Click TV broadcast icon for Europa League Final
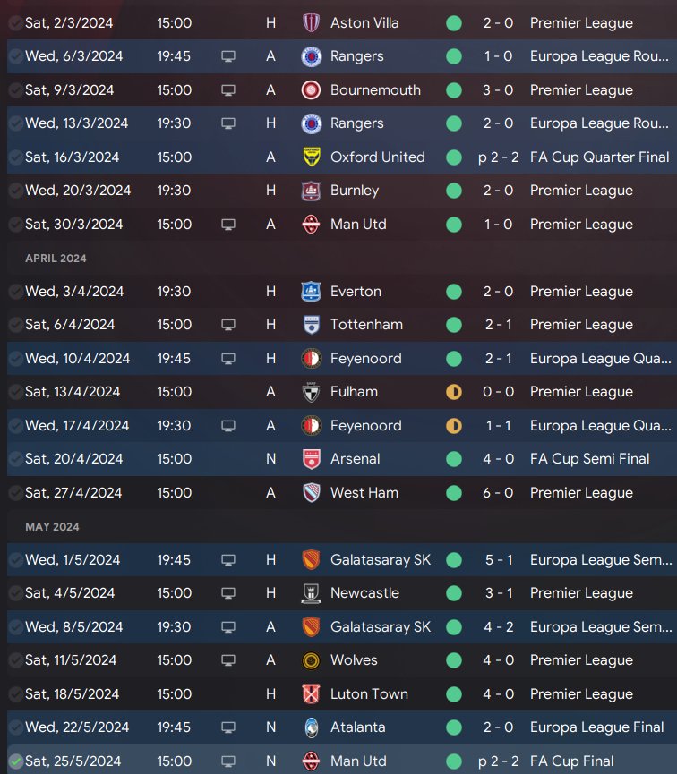Image resolution: width=677 pixels, height=774 pixels. coord(227,727)
